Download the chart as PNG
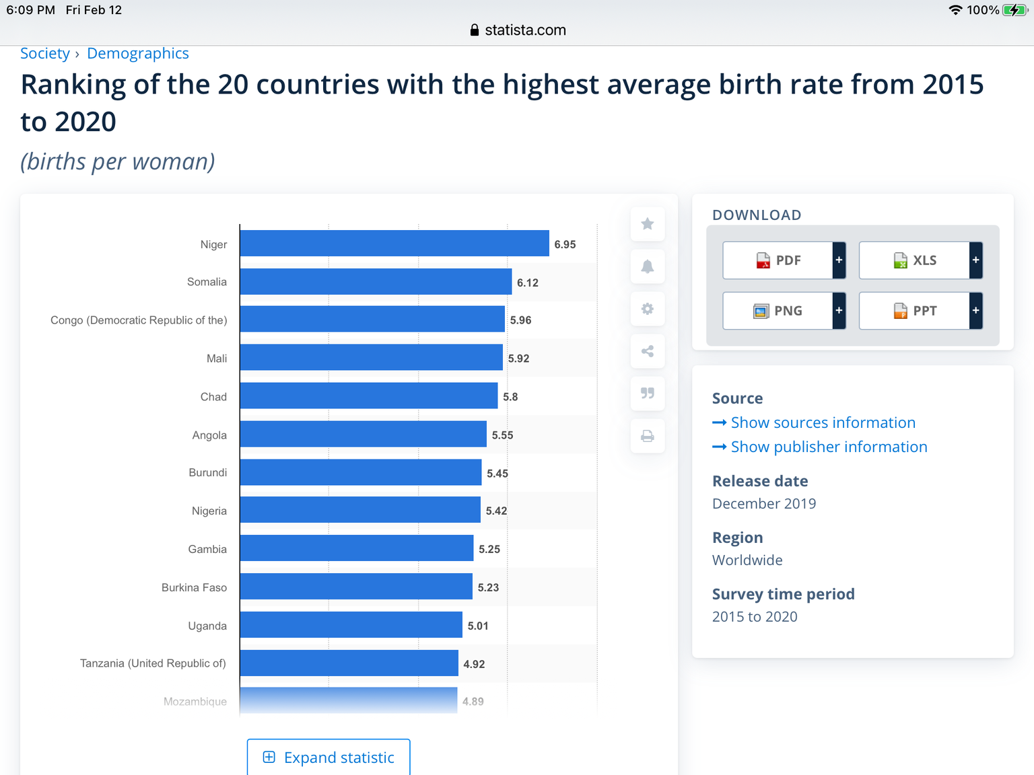The height and width of the screenshot is (775, 1034). coord(778,311)
